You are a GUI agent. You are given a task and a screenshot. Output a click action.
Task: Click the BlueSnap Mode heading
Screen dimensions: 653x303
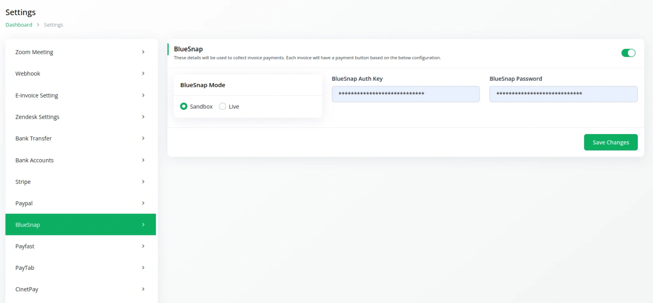tap(202, 85)
